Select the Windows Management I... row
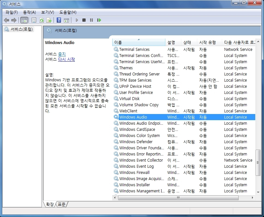Screen dimensions: 264x217 pyautogui.click(x=184, y=191)
